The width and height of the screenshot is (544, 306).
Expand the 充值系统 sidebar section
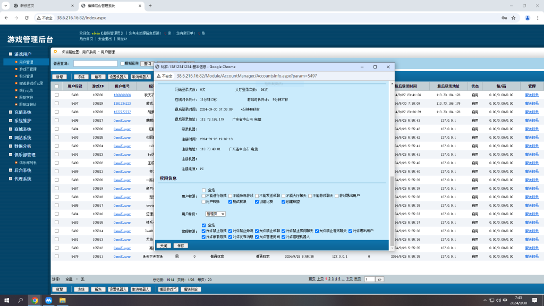tap(22, 112)
